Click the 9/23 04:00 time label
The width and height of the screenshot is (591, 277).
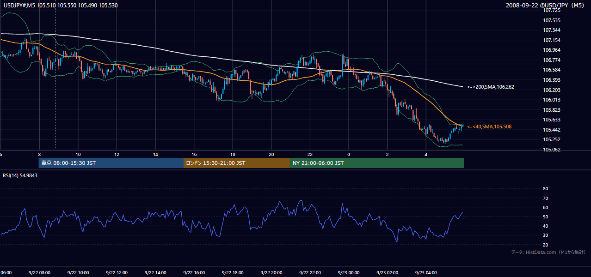(x=425, y=272)
